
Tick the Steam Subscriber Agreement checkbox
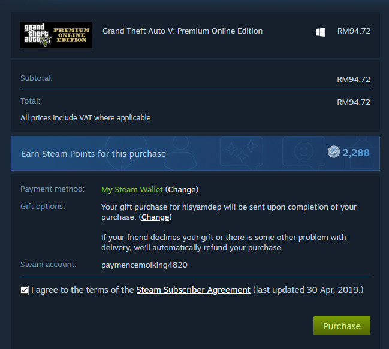click(25, 290)
